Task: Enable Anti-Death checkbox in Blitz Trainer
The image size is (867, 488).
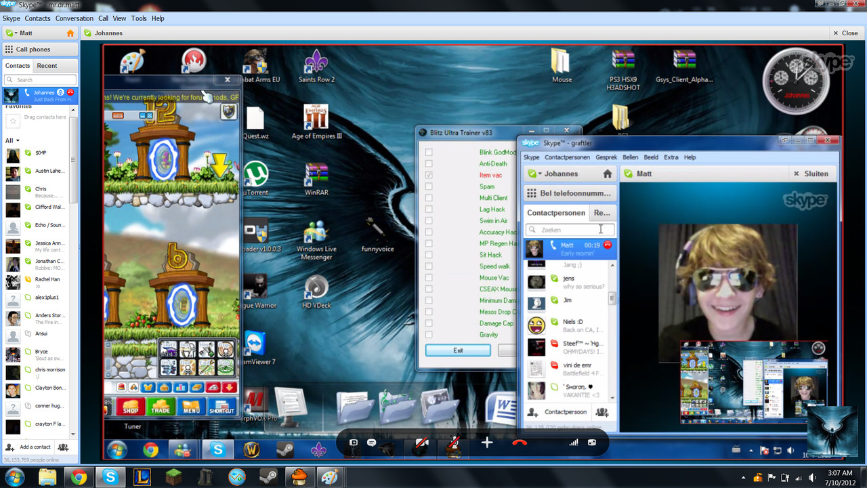Action: [x=429, y=164]
